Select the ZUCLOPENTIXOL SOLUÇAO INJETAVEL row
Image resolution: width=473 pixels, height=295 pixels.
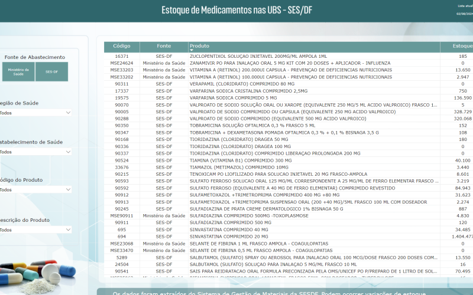pos(289,56)
